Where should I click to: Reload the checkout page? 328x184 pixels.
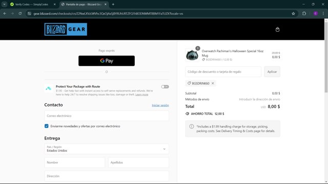click(x=20, y=14)
